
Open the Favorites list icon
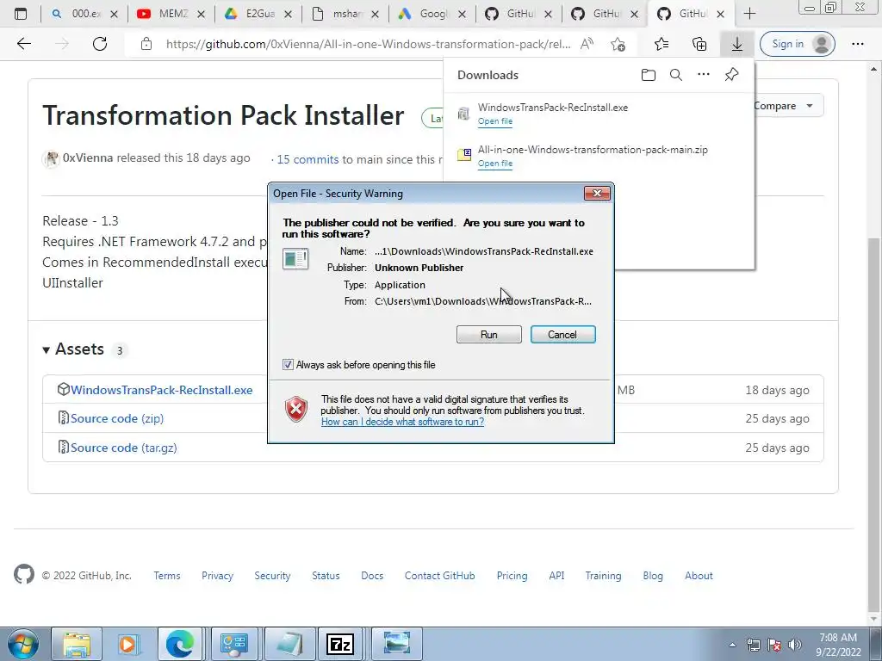[x=661, y=44]
